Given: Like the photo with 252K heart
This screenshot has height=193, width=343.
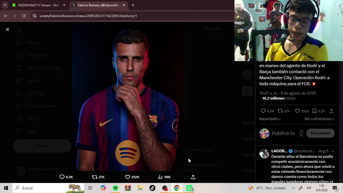Looking at the screenshot, I should point(132,177).
